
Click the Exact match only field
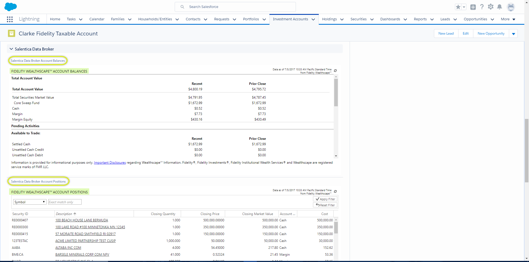tap(65, 202)
